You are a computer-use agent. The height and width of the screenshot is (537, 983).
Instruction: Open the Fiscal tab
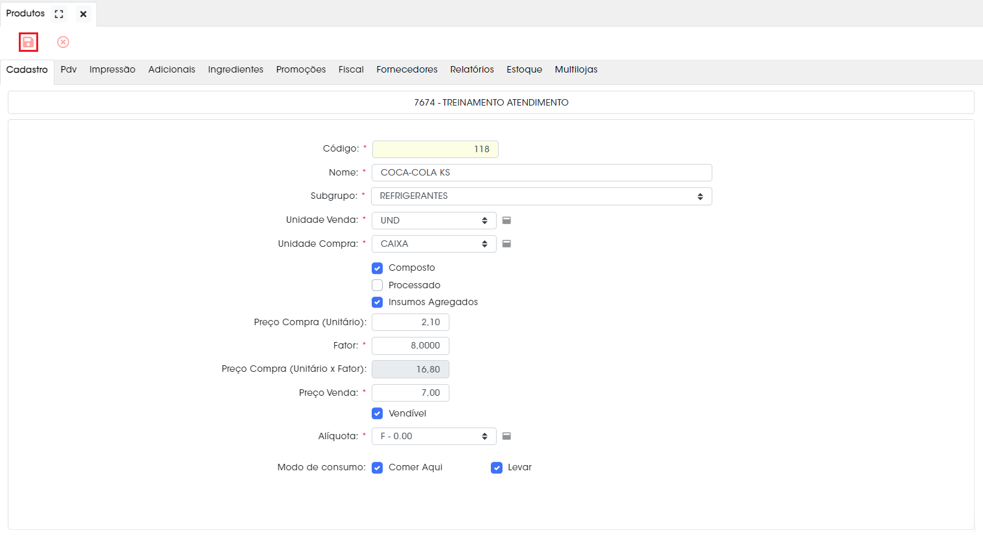[351, 69]
